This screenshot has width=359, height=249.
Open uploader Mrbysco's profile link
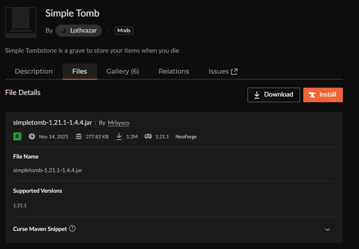[x=118, y=123]
